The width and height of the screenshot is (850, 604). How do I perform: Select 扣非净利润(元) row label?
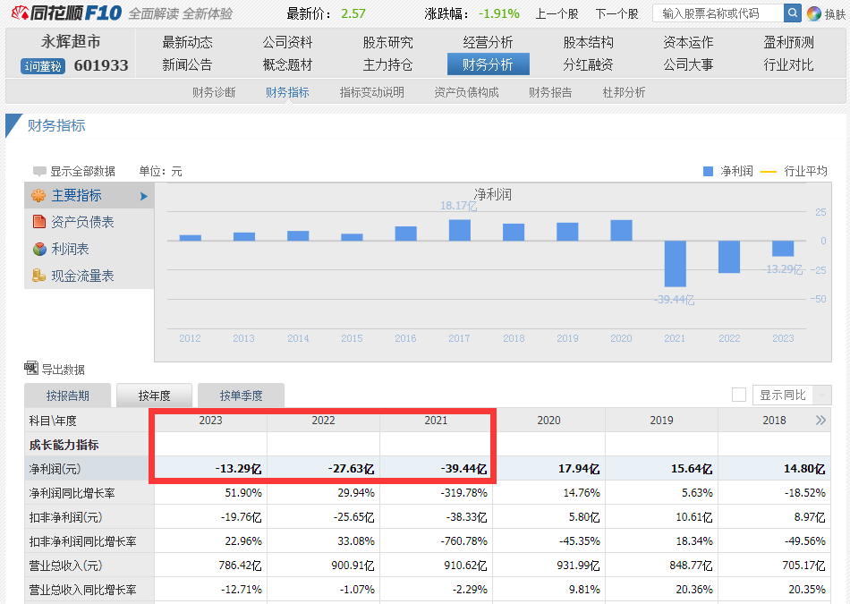click(x=65, y=517)
